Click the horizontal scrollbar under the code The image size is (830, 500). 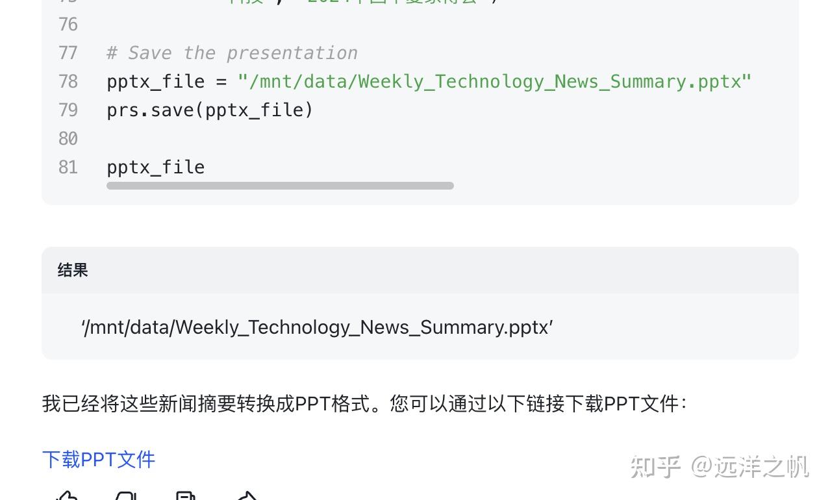pyautogui.click(x=279, y=186)
